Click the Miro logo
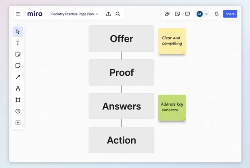Screen dimensions: 250x168 pos(35,14)
